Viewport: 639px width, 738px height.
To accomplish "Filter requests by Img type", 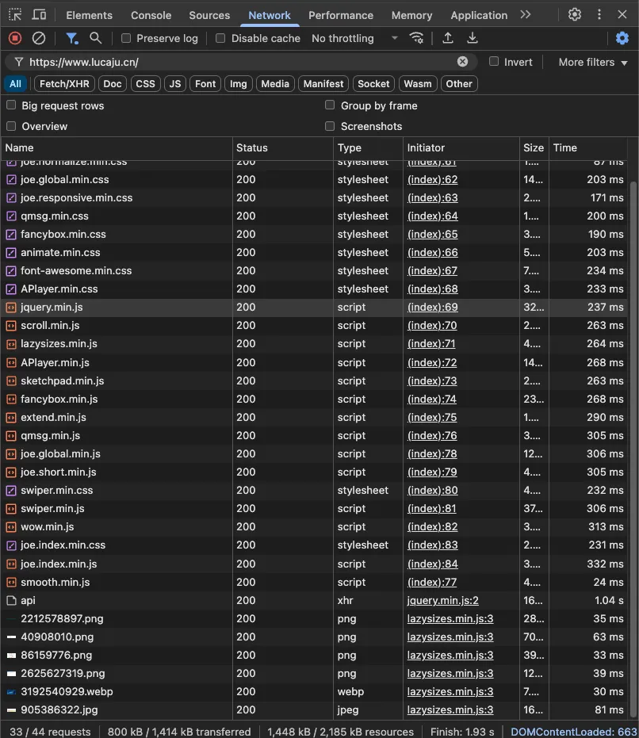I will click(239, 84).
